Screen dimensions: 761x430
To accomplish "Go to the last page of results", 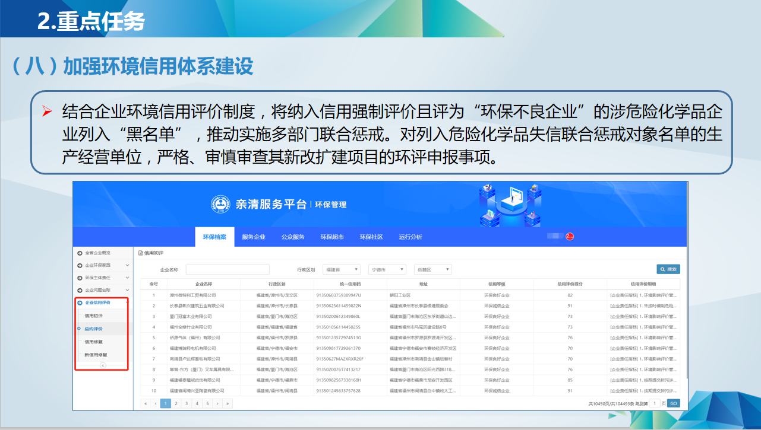I will [x=228, y=403].
